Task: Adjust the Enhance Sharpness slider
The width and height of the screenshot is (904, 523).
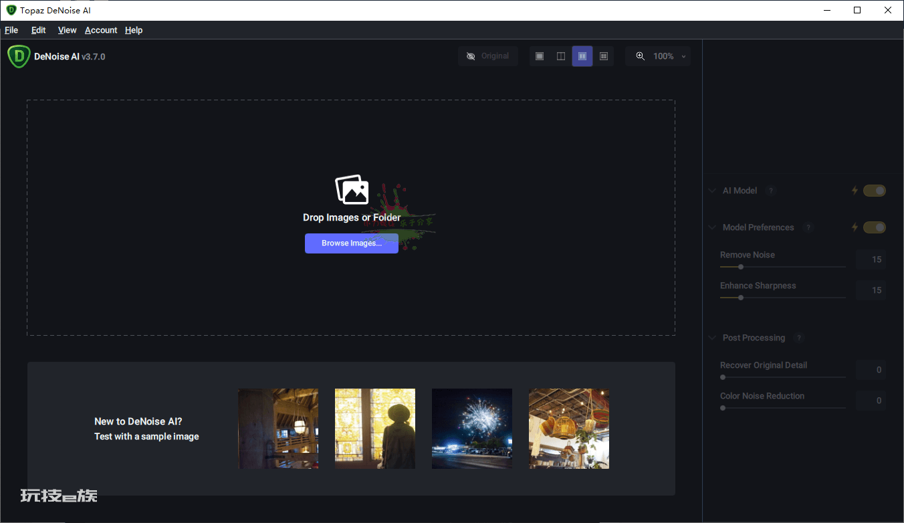Action: [783, 298]
